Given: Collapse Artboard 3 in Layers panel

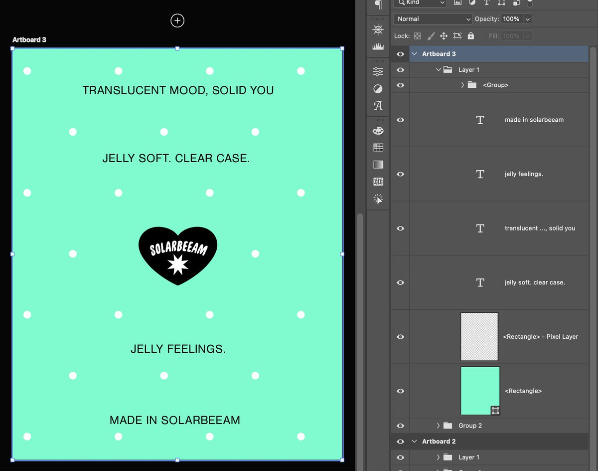Looking at the screenshot, I should point(414,54).
